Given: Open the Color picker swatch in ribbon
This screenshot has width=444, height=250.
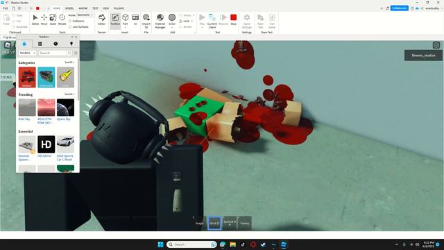Looking at the screenshot, I should click(x=172, y=17).
